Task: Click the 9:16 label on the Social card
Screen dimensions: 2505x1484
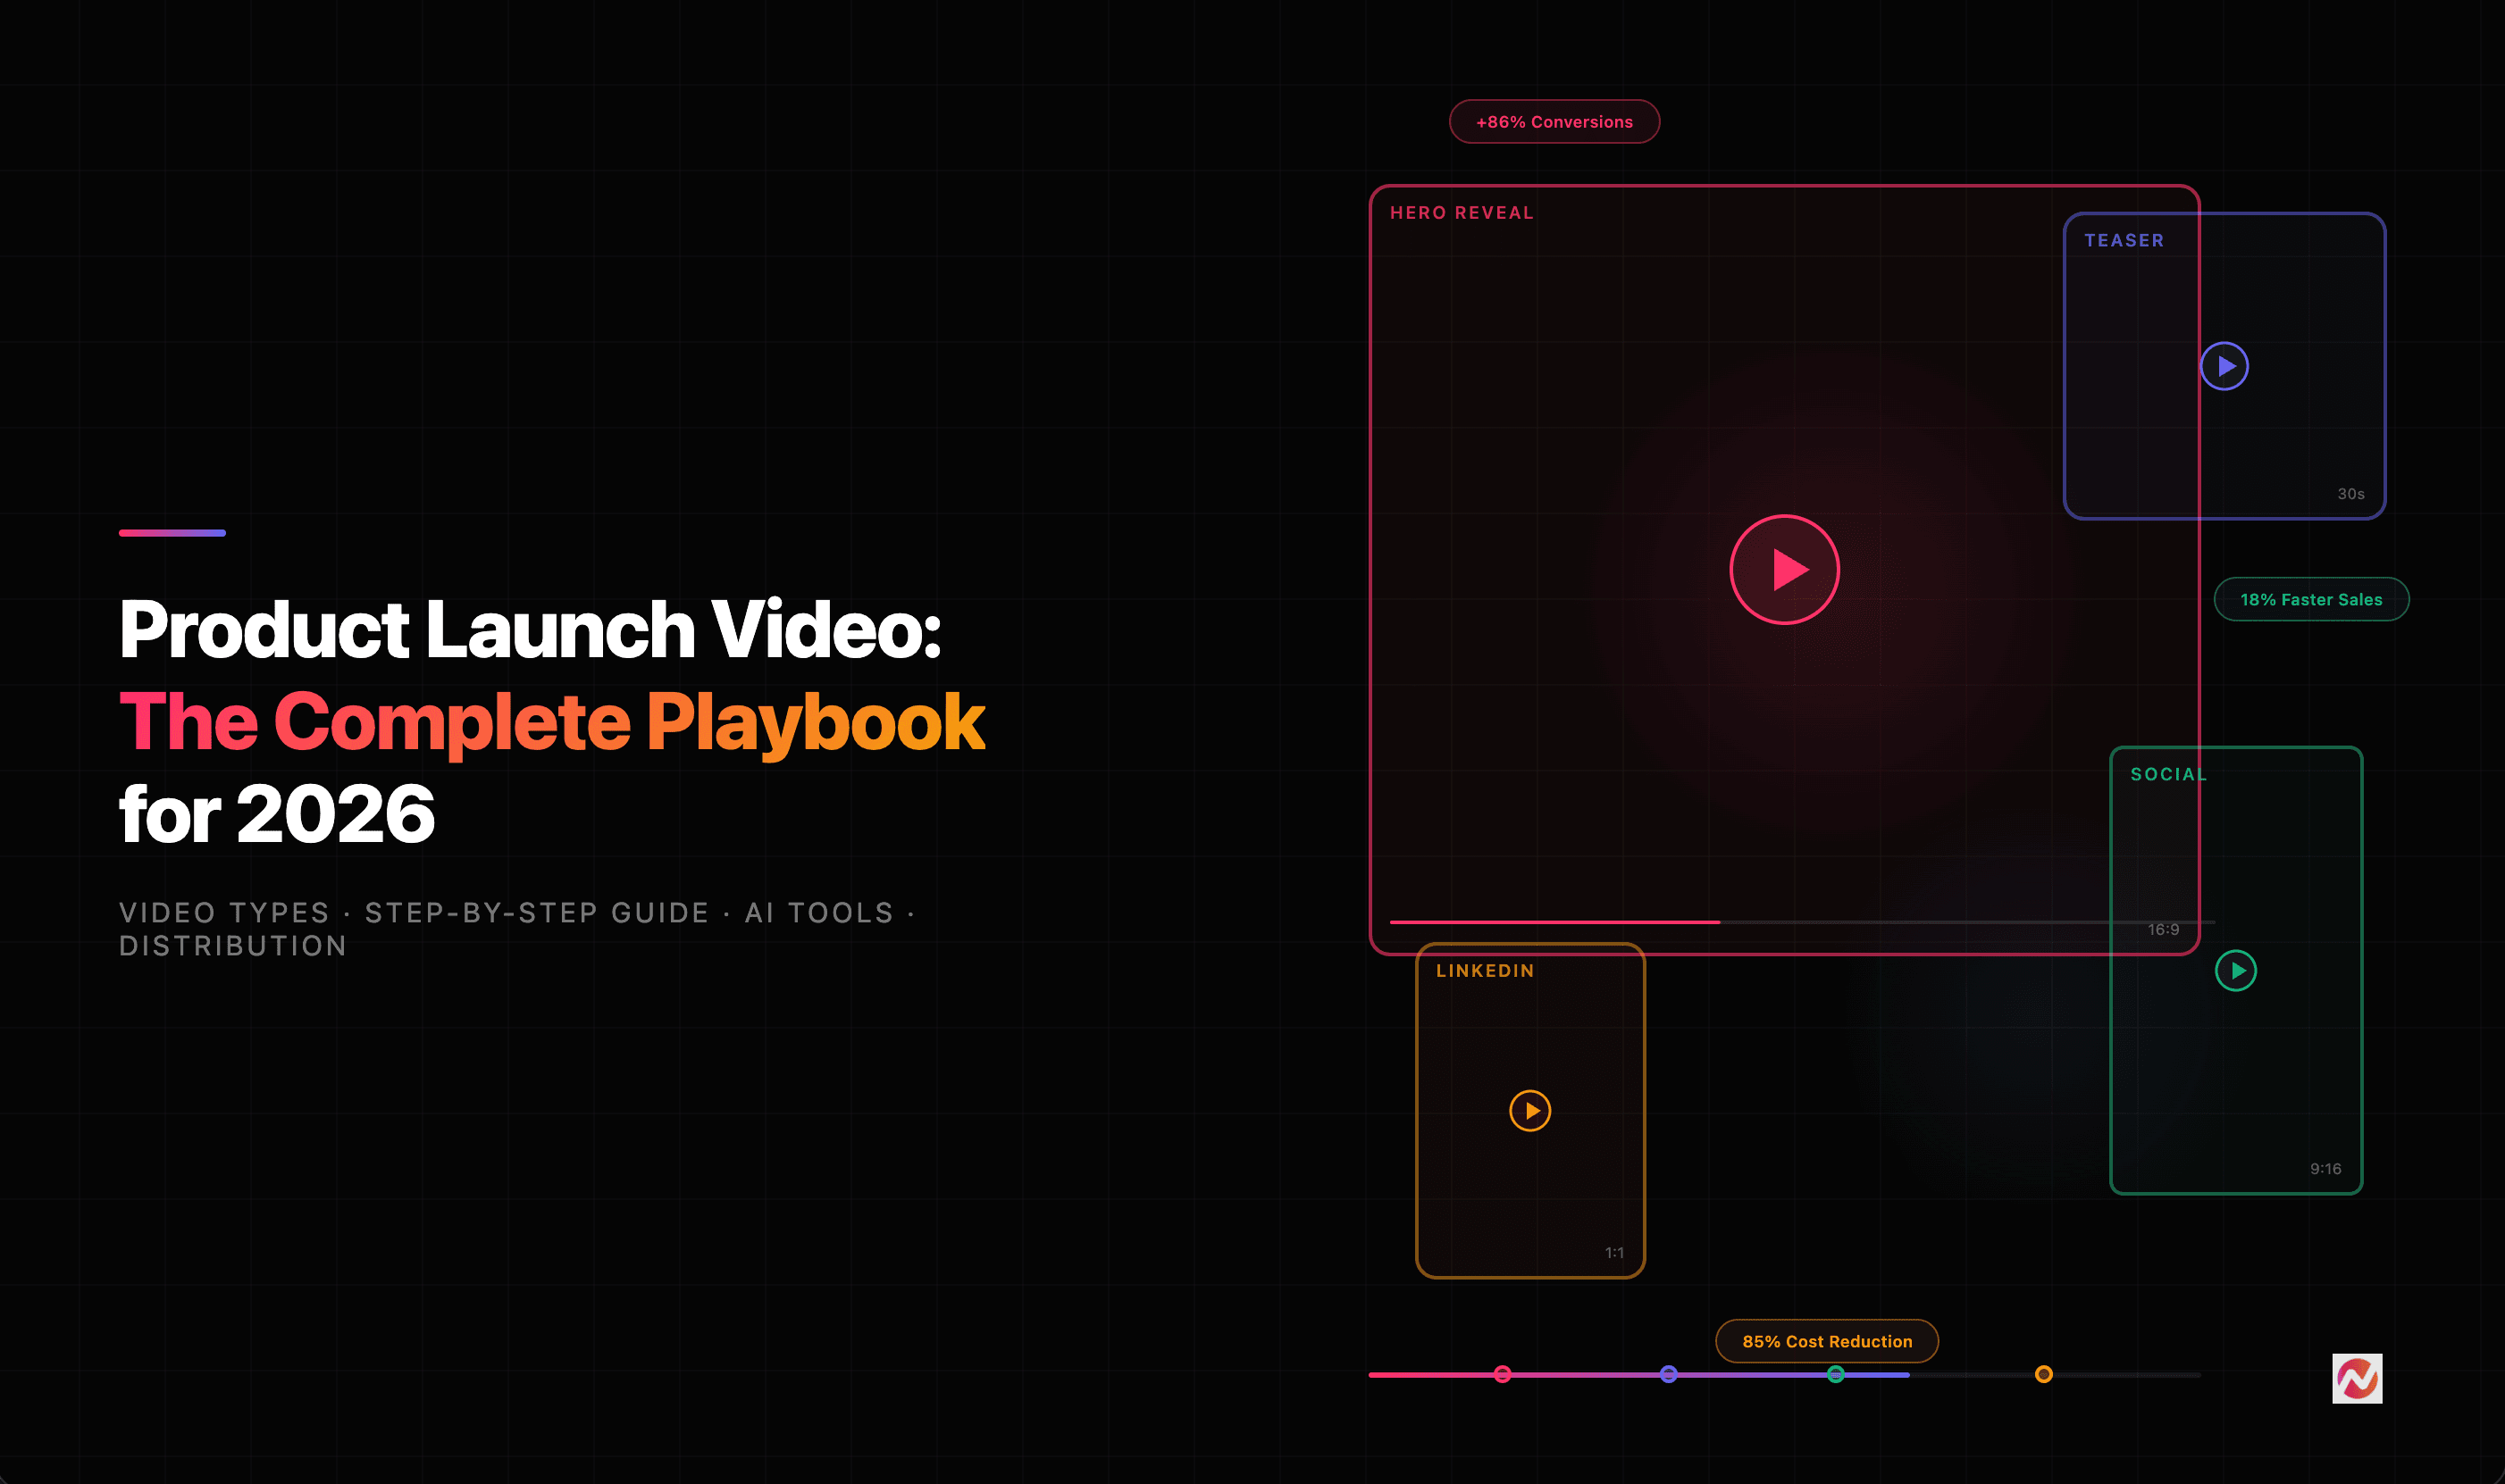Action: 2327,1167
